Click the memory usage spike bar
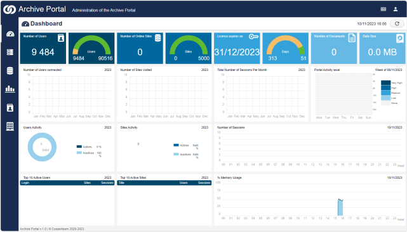407x232 pixels. pyautogui.click(x=340, y=207)
